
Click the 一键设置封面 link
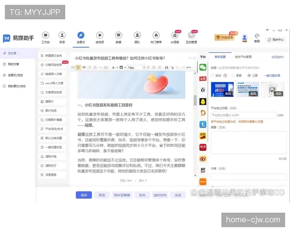[272, 75]
